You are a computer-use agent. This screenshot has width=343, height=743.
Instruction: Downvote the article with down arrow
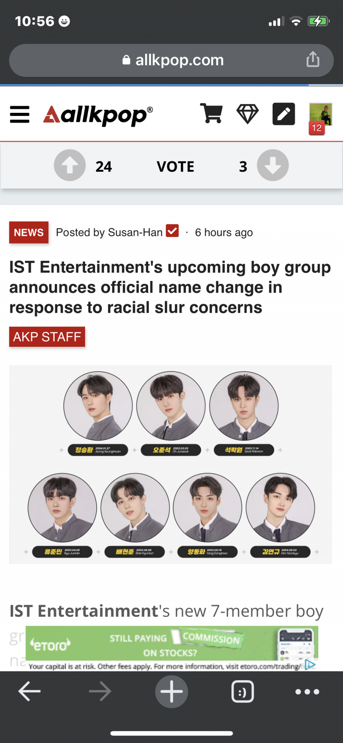coord(273,165)
